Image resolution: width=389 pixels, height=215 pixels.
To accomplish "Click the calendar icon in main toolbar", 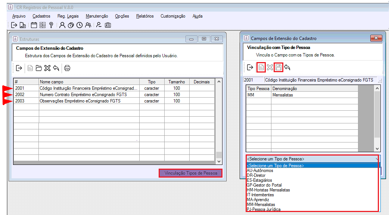I will 34,25.
